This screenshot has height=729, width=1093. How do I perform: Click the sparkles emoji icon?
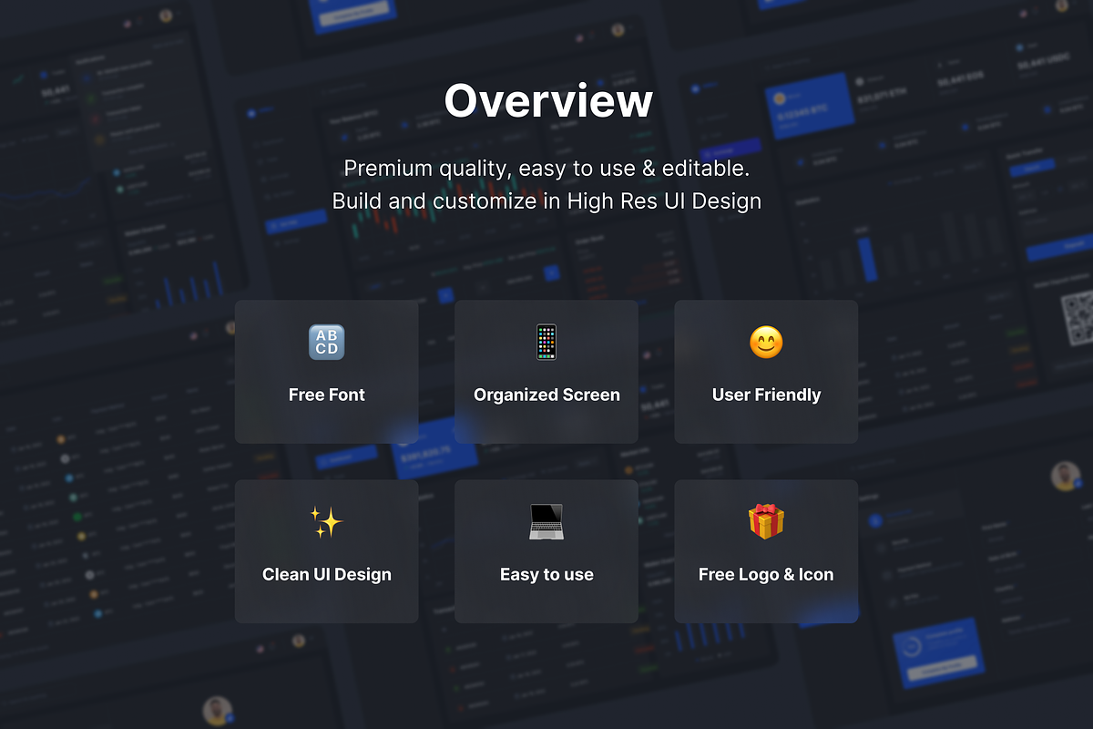tap(326, 522)
